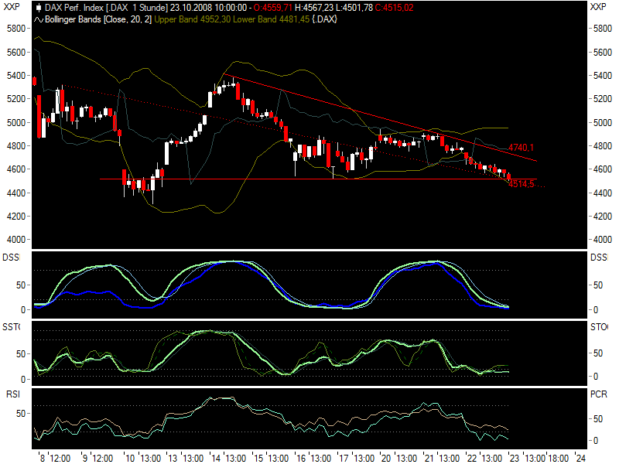Click the 4740,1 trendline price label
This screenshot has width=619, height=464.
tap(521, 148)
